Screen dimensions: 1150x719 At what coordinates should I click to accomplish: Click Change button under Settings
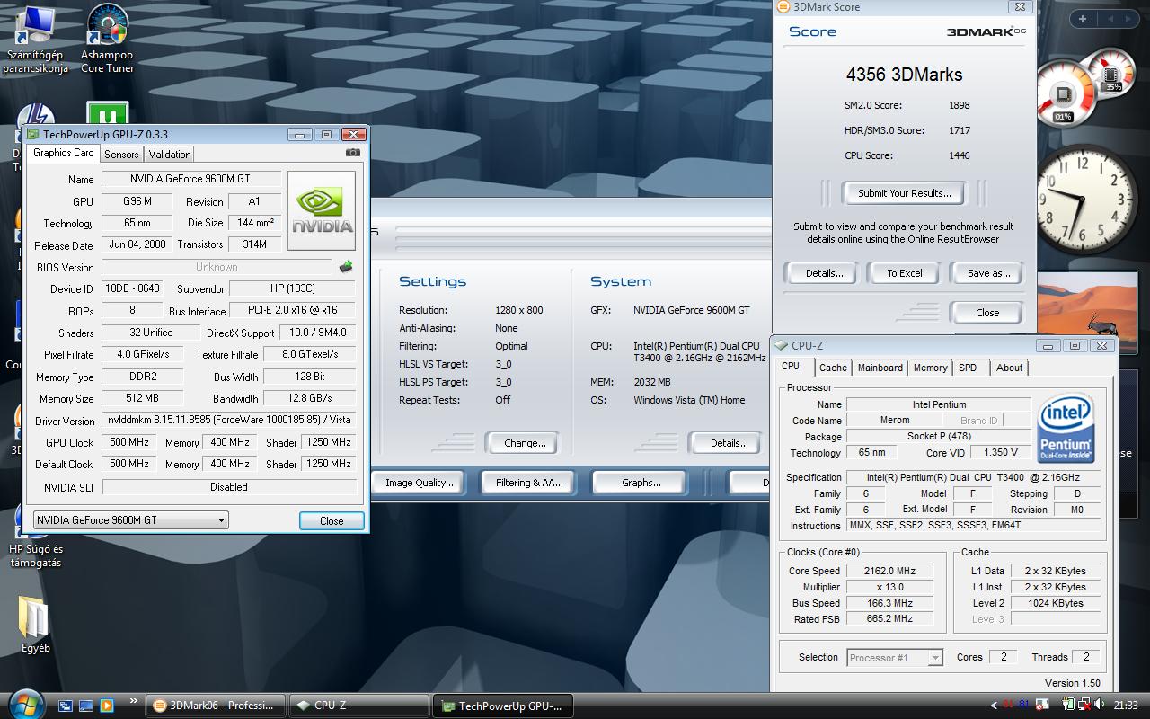pyautogui.click(x=525, y=443)
